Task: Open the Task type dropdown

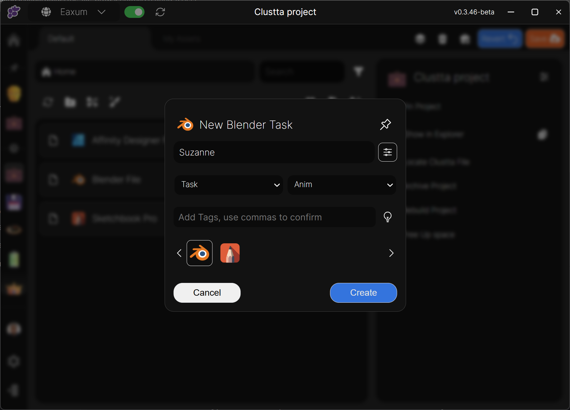Action: click(x=229, y=185)
